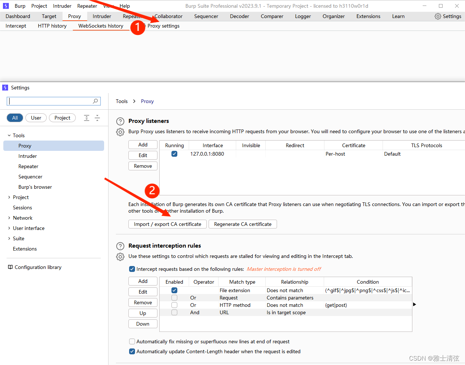The height and width of the screenshot is (365, 465).
Task: Click Tools breadcrumb link
Action: pyautogui.click(x=122, y=101)
